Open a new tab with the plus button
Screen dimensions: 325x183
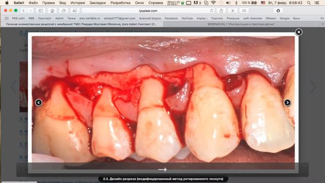[322, 24]
